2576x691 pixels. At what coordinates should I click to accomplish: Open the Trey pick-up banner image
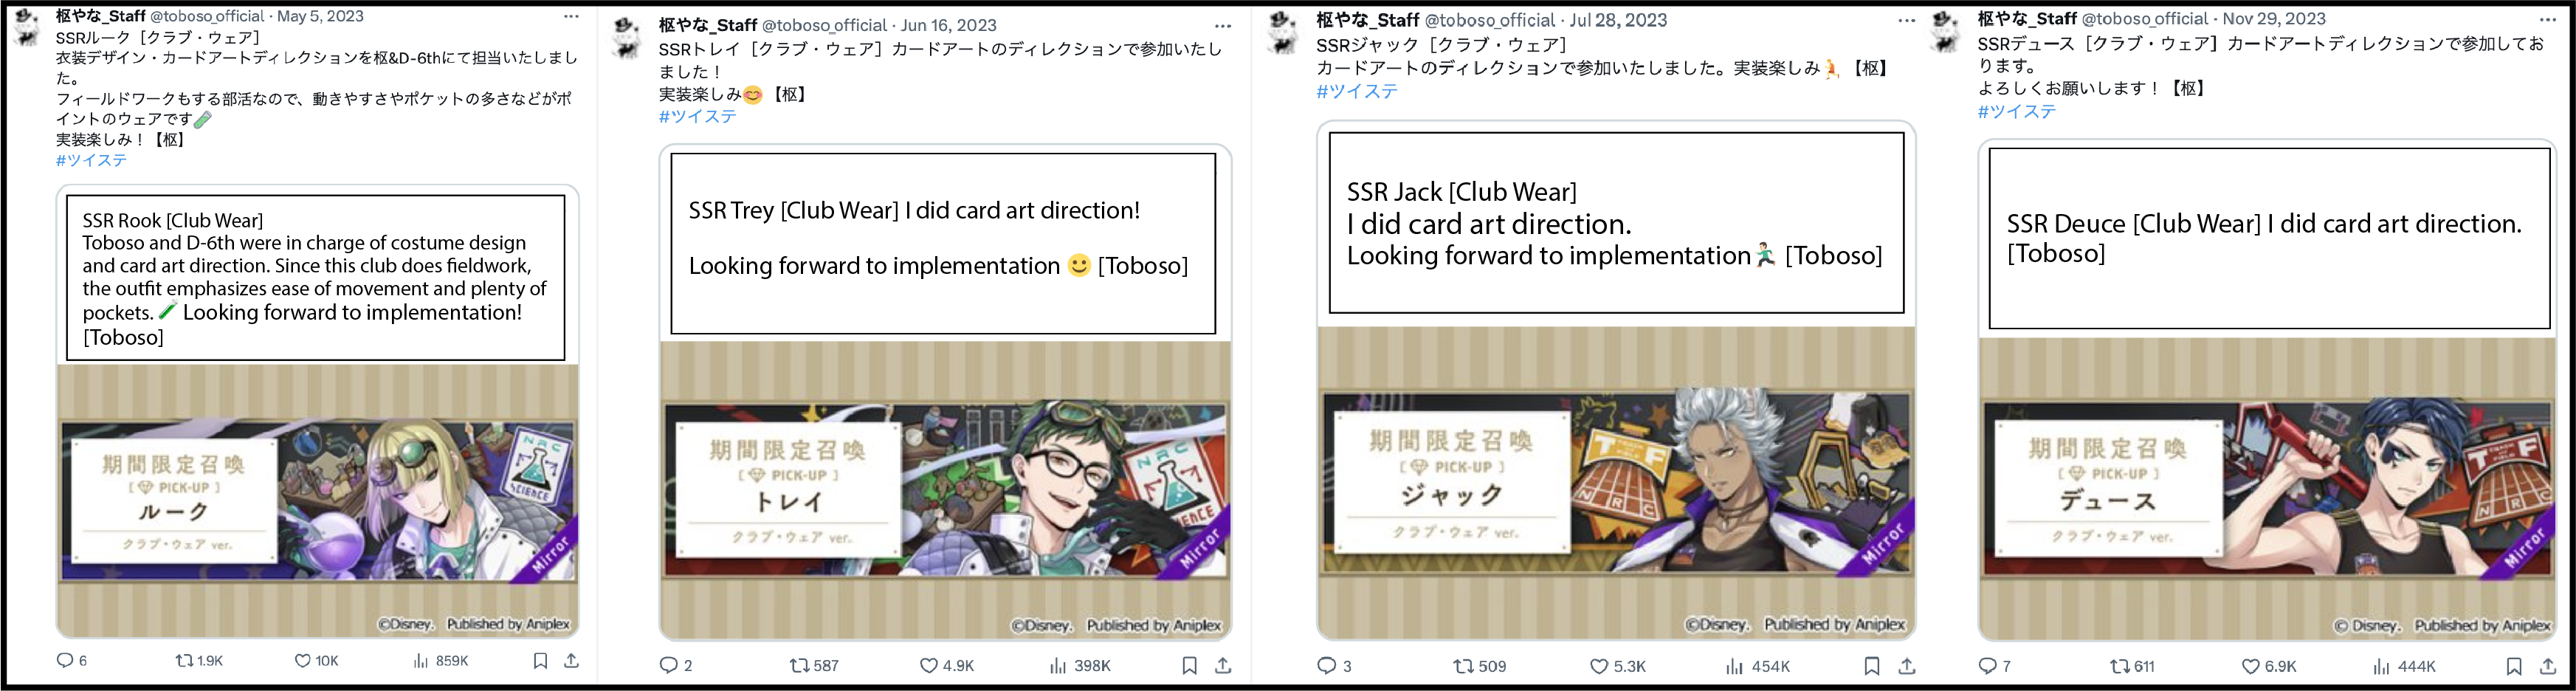945,490
